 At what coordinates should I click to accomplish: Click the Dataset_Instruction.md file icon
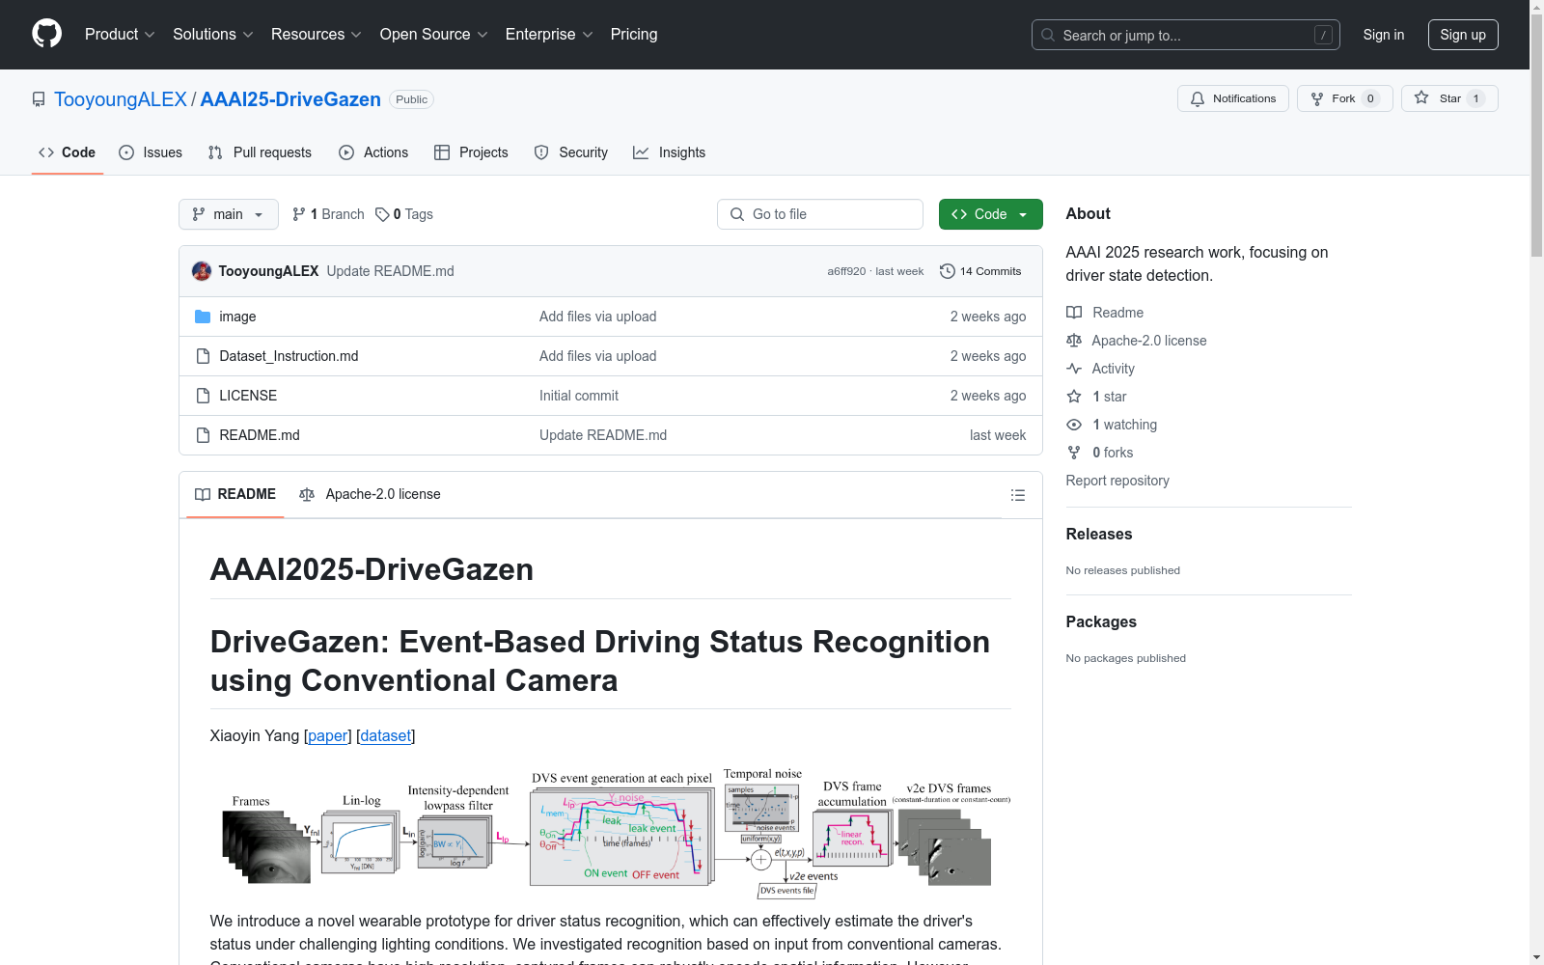[x=203, y=356]
